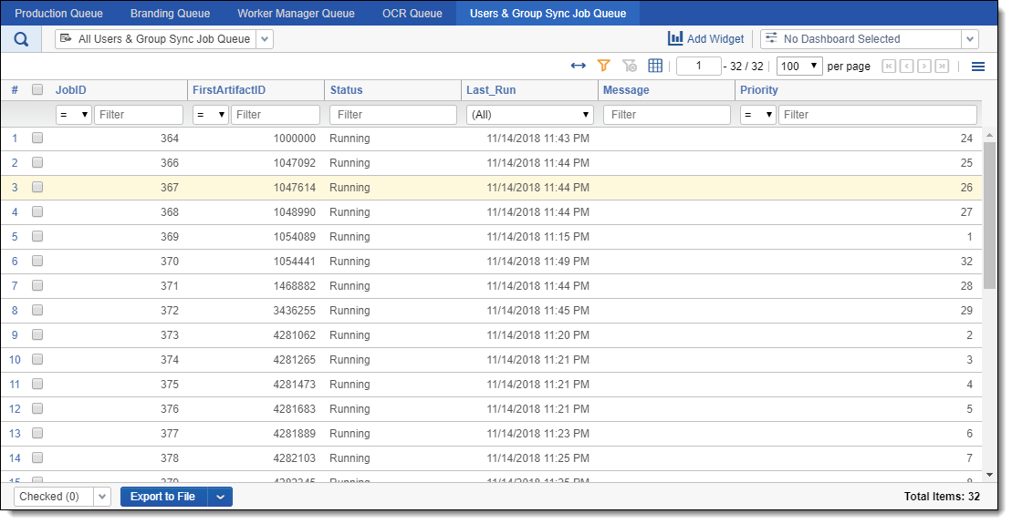Viewport: 1012px width, 524px height.
Task: Open the hamburger list options menu
Action: coord(978,67)
